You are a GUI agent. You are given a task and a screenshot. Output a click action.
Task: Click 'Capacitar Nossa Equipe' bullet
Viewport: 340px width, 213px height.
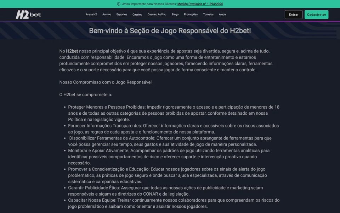174,203
